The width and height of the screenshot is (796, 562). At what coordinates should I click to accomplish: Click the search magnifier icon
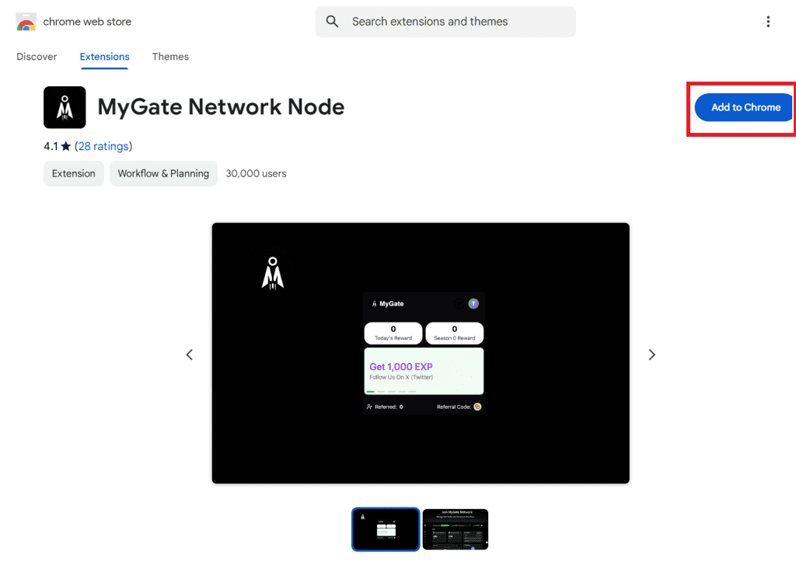(x=332, y=21)
